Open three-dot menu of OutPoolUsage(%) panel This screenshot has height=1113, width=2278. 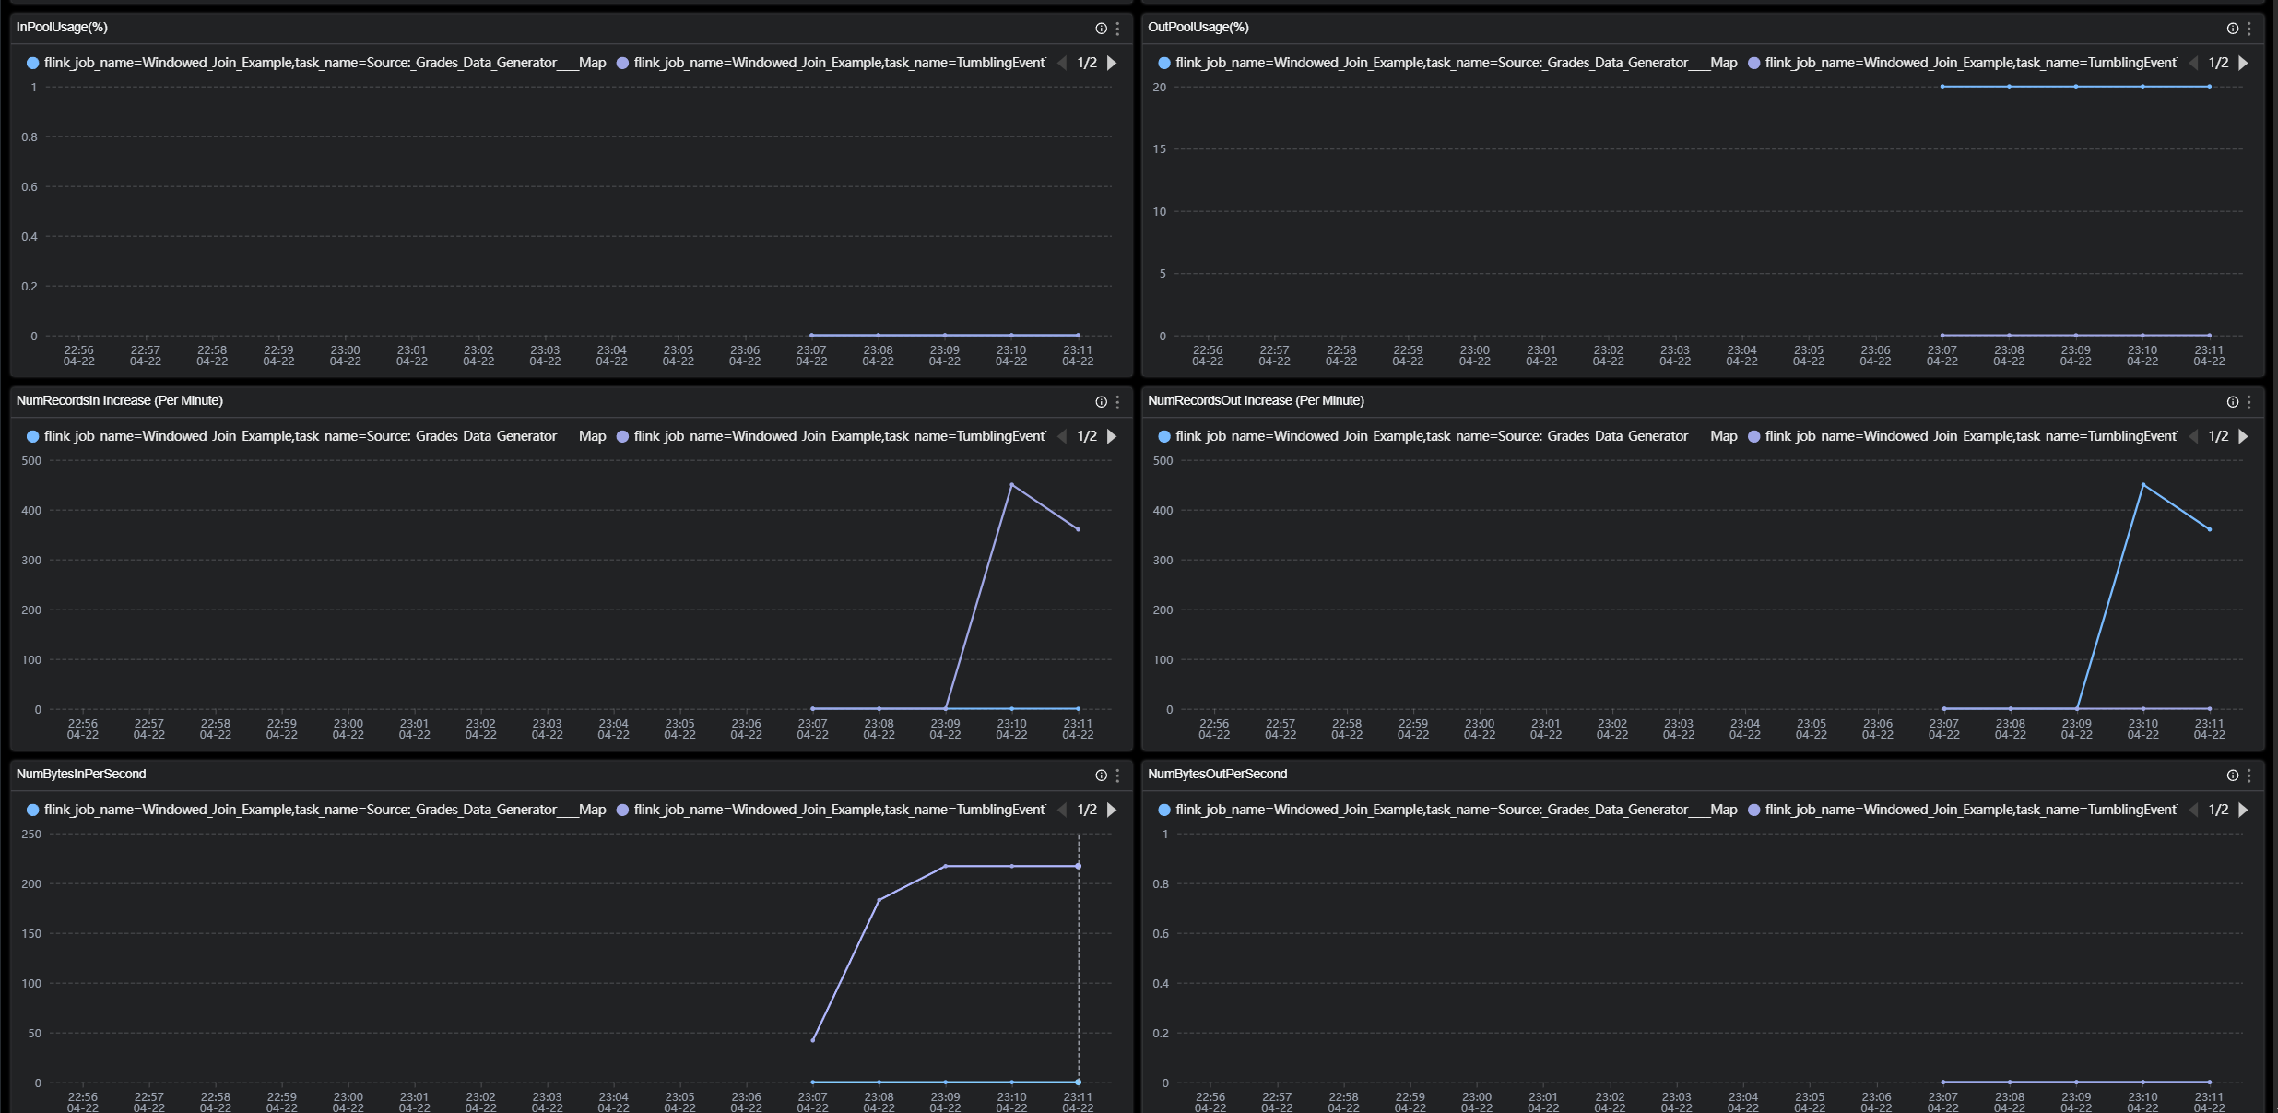pos(2248,29)
